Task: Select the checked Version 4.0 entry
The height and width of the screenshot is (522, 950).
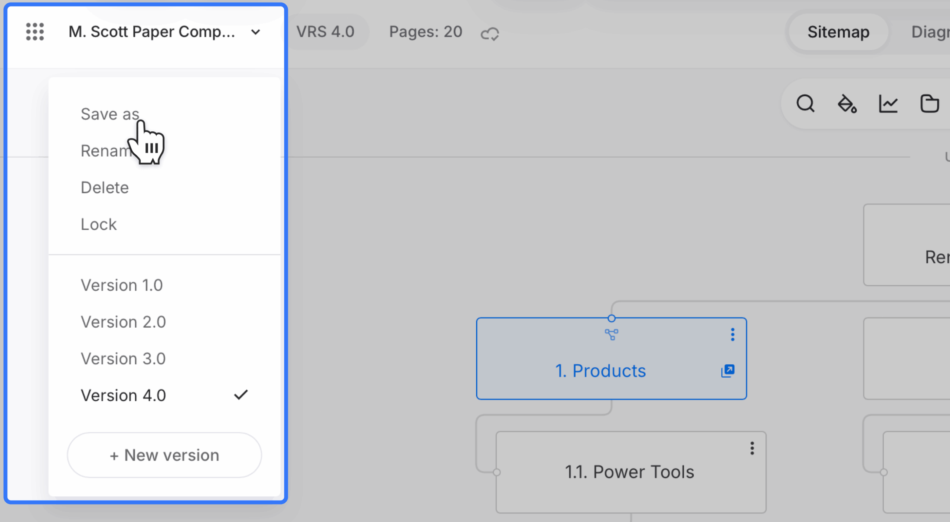Action: [x=164, y=395]
